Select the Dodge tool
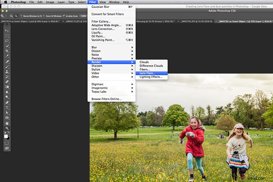273x182 pixels. click(x=7, y=97)
